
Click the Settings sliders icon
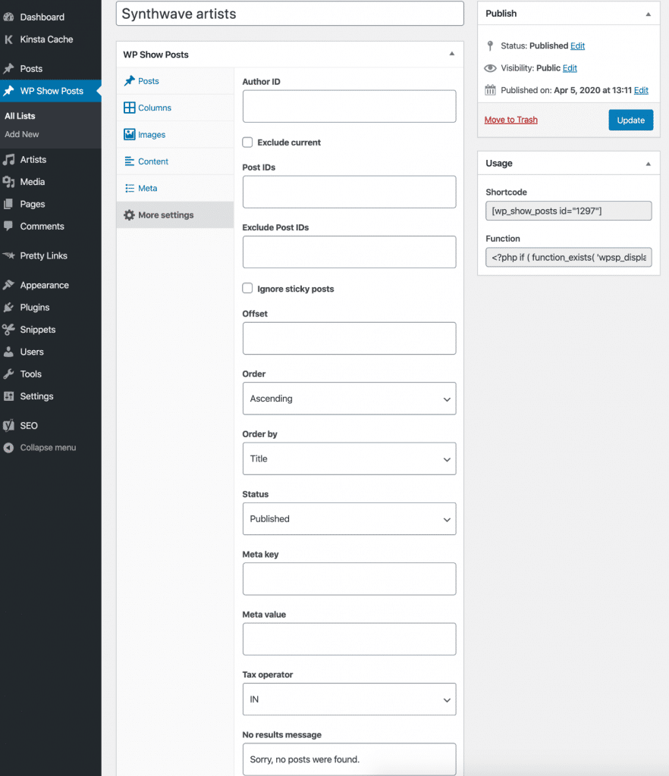[8, 396]
